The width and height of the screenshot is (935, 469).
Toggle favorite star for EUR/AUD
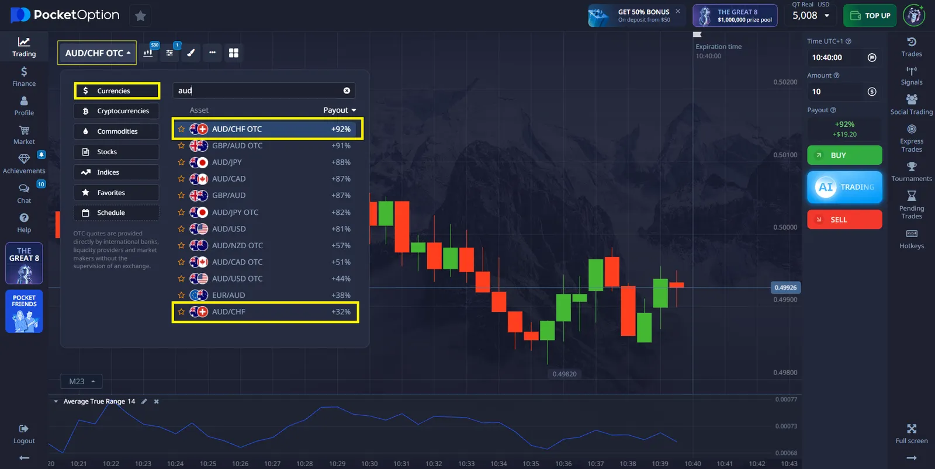181,296
